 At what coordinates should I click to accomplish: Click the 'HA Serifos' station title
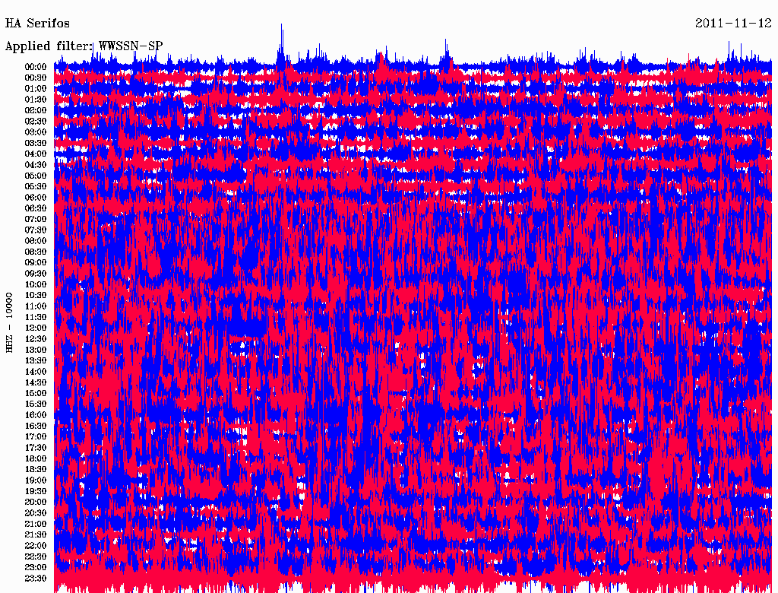(37, 24)
